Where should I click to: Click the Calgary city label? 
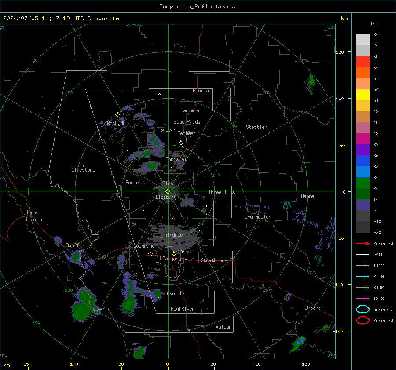[x=172, y=259]
